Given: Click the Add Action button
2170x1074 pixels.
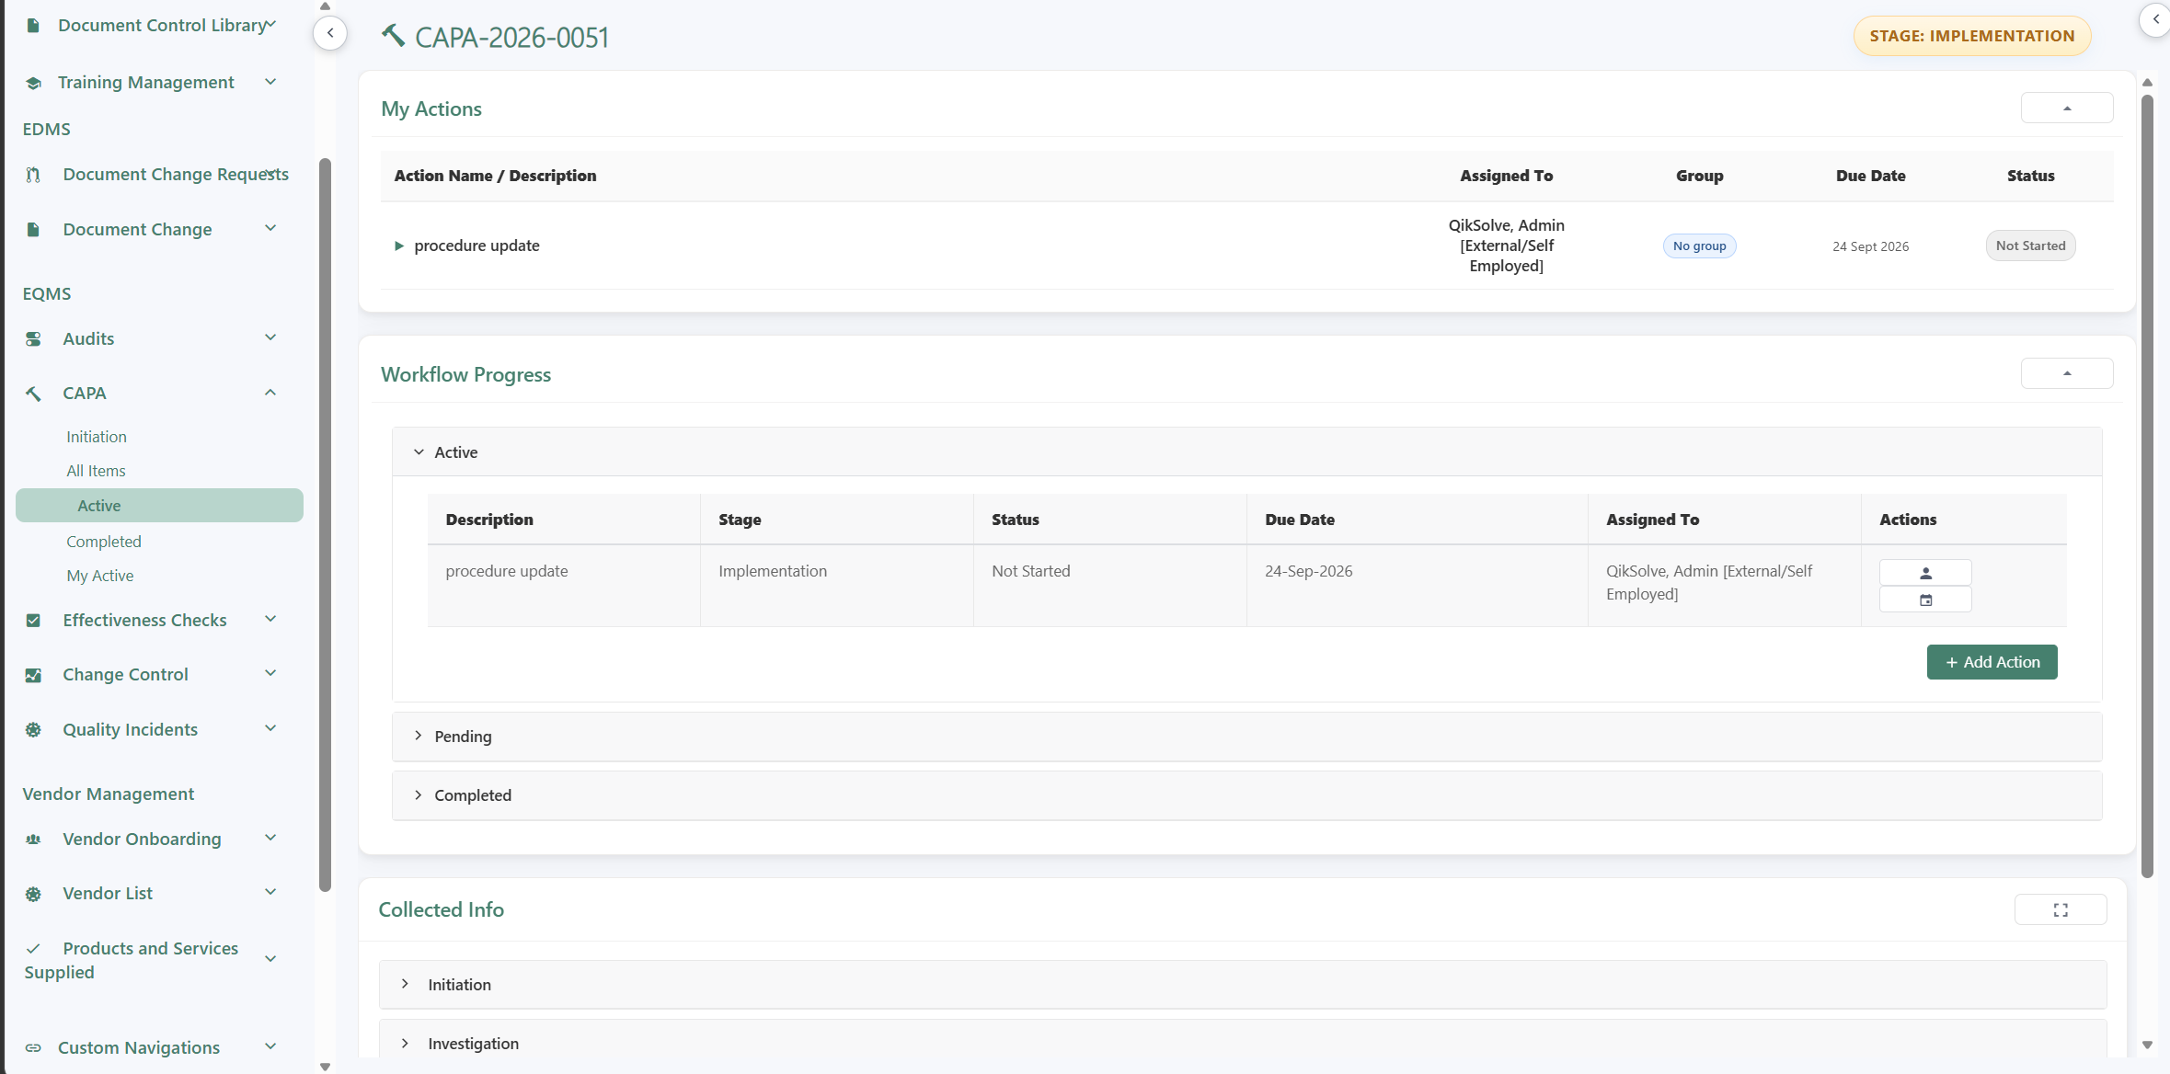Looking at the screenshot, I should [1992, 662].
